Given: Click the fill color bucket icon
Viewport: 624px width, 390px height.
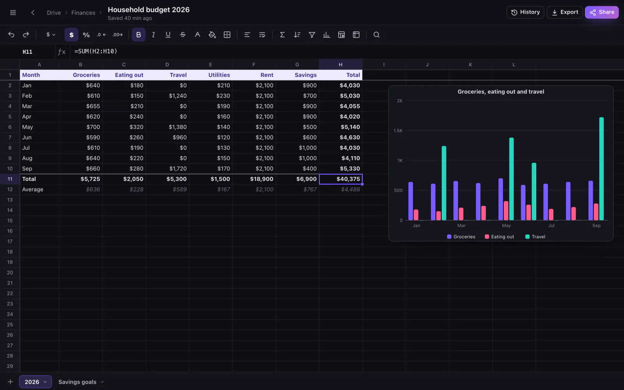Looking at the screenshot, I should click(212, 35).
